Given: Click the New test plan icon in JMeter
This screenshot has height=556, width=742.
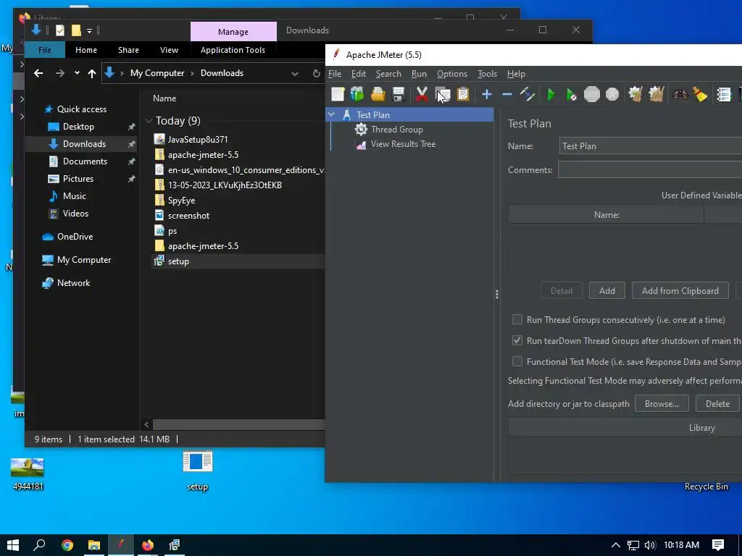Looking at the screenshot, I should pos(338,94).
